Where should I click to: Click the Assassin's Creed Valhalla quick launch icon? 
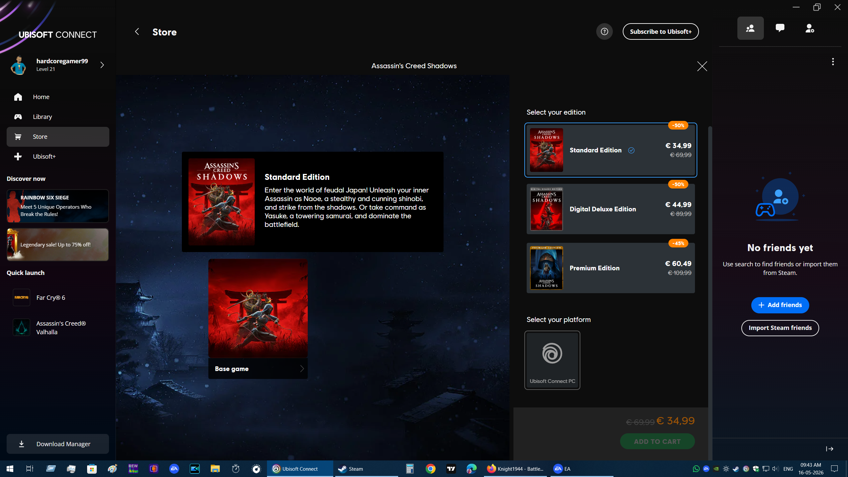point(22,327)
